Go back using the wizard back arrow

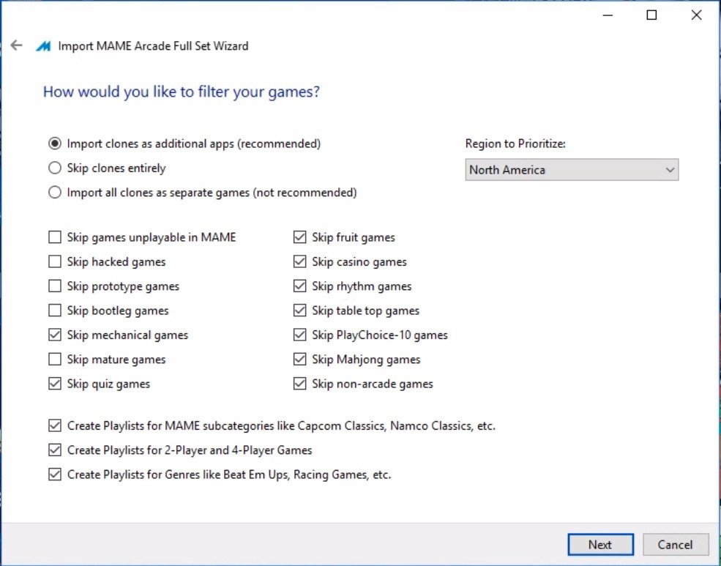(17, 45)
